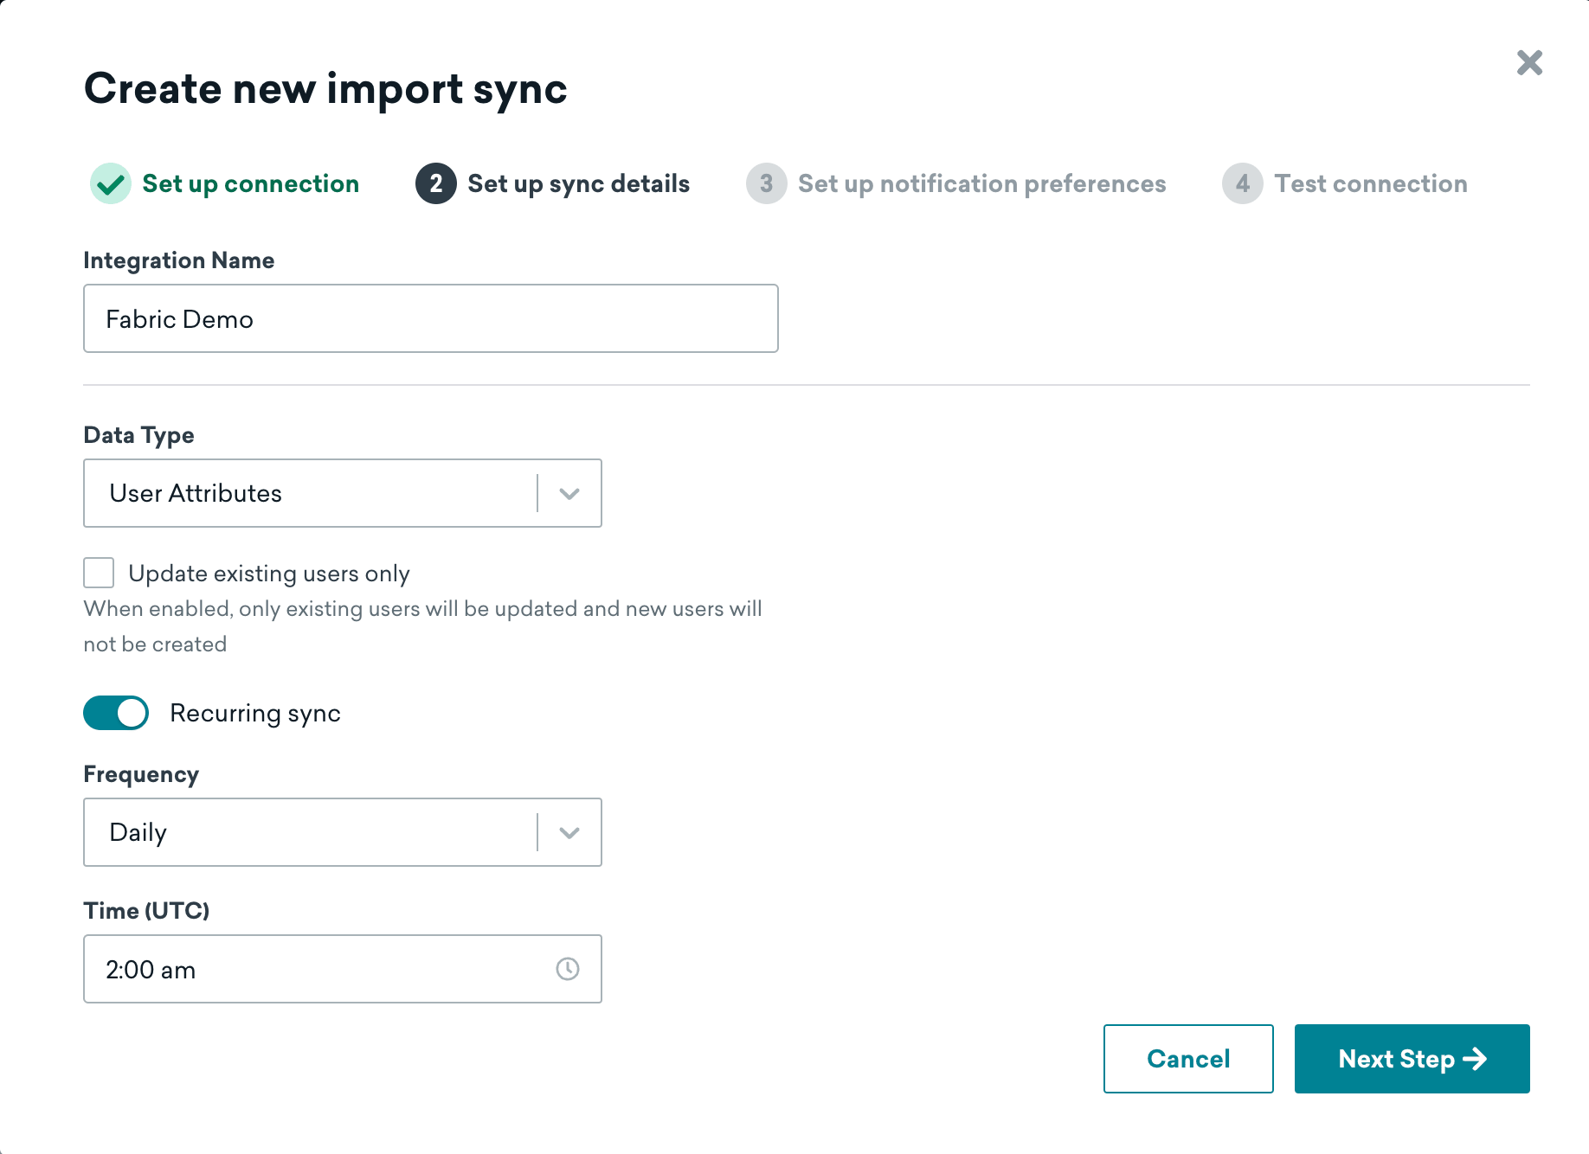
Task: Open the Data Type dropdown showing User Attributes
Action: [x=342, y=493]
